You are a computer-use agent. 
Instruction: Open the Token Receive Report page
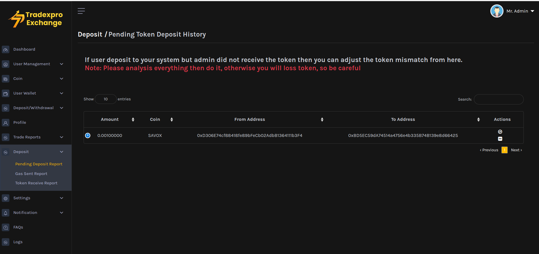36,183
